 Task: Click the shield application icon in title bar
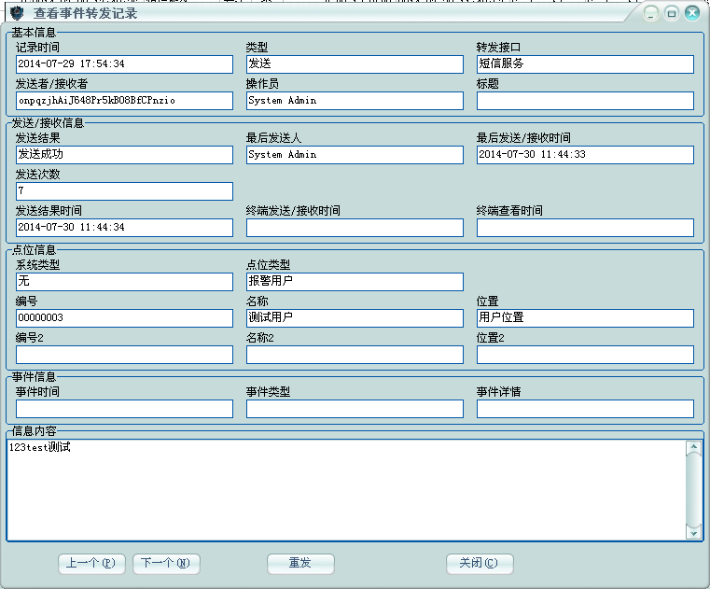pyautogui.click(x=17, y=13)
